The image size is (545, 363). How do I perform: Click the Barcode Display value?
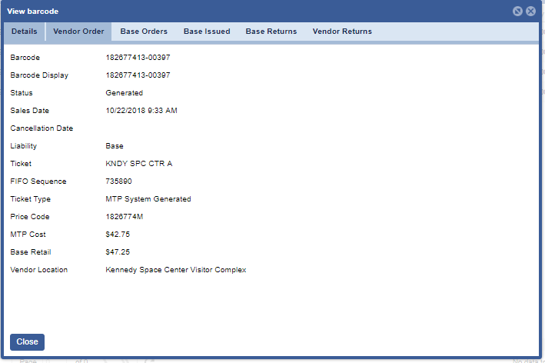click(x=138, y=75)
